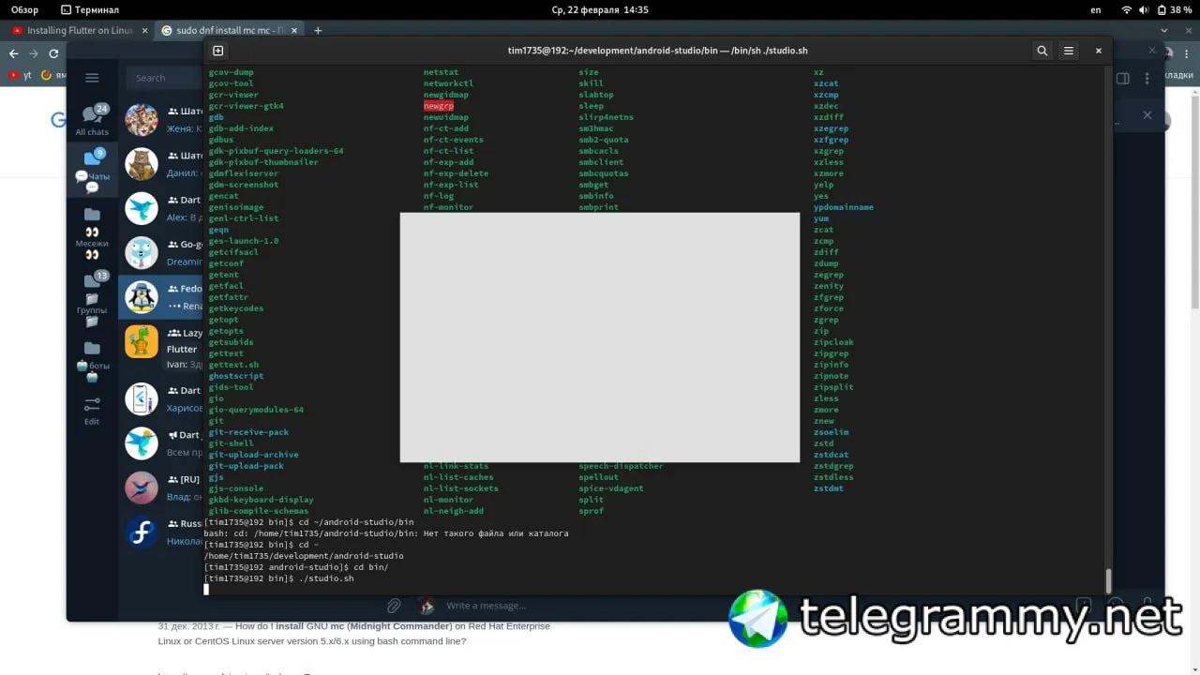1200x675 pixels.
Task: Open a new browser tab with plus button
Action: pyautogui.click(x=318, y=30)
